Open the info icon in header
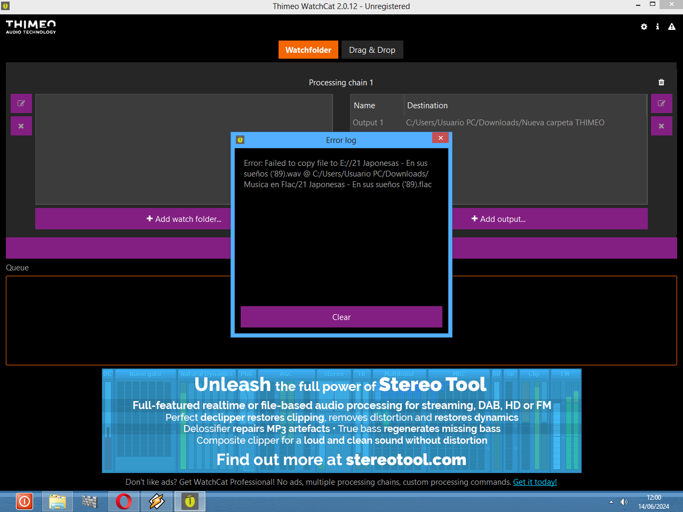683x512 pixels. 657,27
